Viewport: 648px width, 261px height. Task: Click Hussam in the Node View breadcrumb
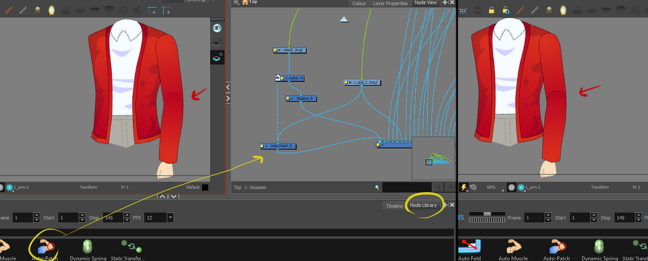coord(258,187)
